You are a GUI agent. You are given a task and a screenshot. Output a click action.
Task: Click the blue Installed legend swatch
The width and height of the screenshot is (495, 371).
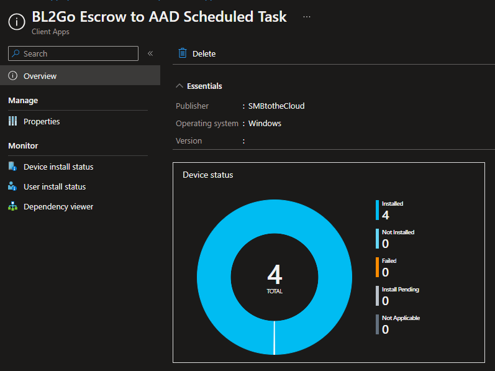377,210
